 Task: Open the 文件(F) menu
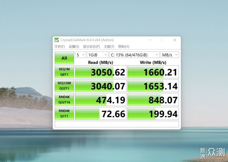(60, 47)
